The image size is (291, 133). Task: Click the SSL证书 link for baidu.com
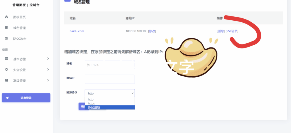232,31
